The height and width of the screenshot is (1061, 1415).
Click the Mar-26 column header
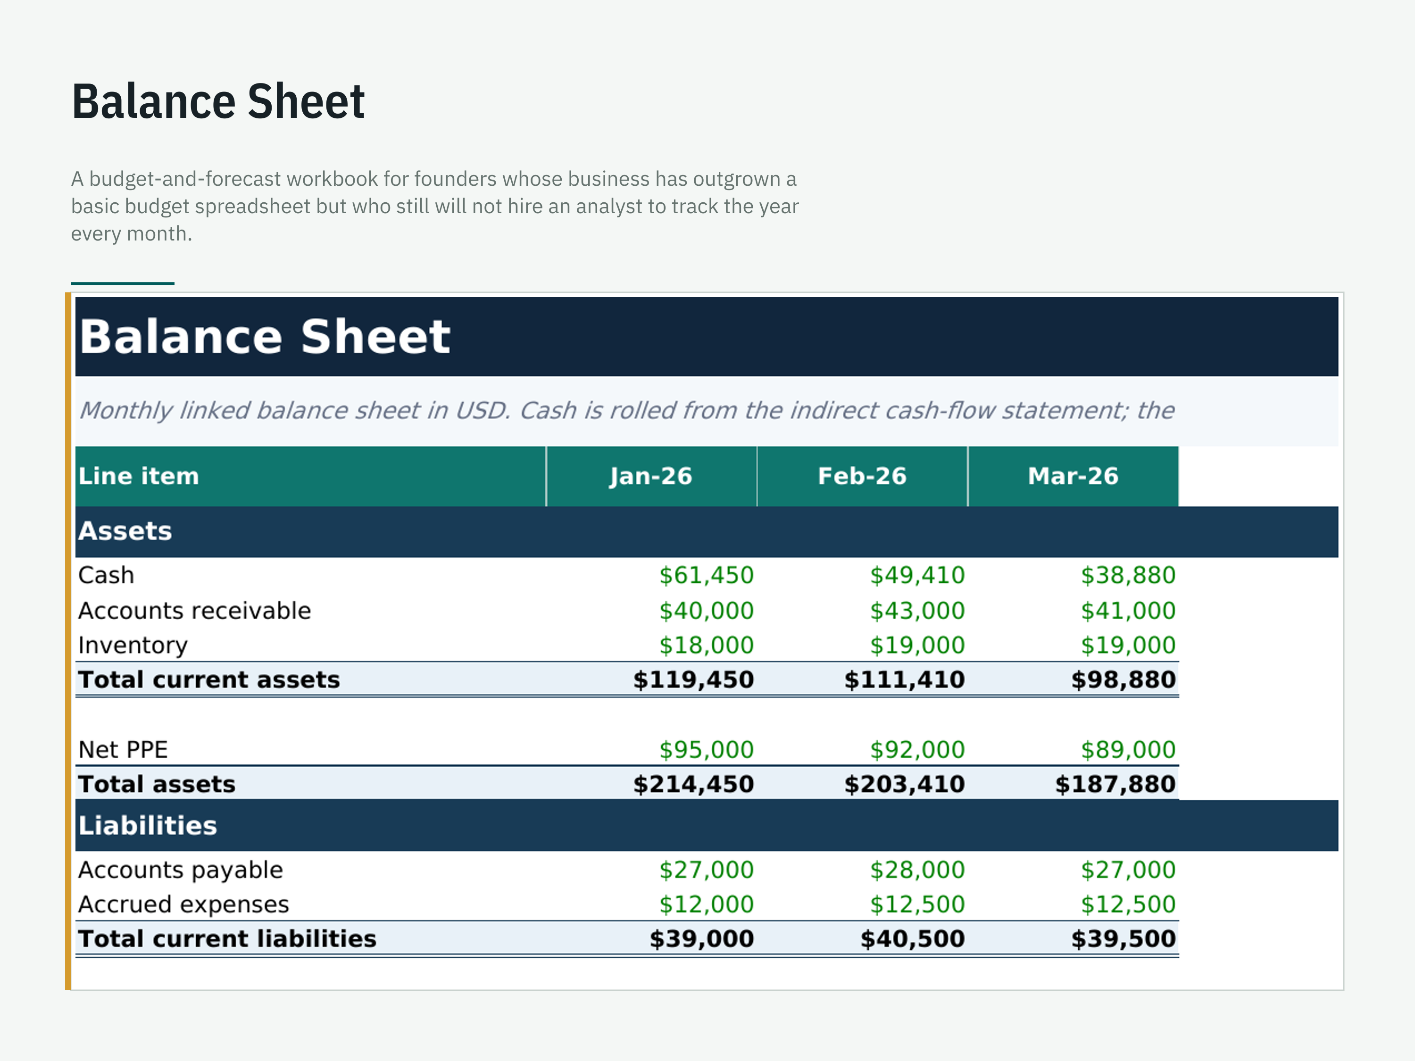tap(1074, 476)
